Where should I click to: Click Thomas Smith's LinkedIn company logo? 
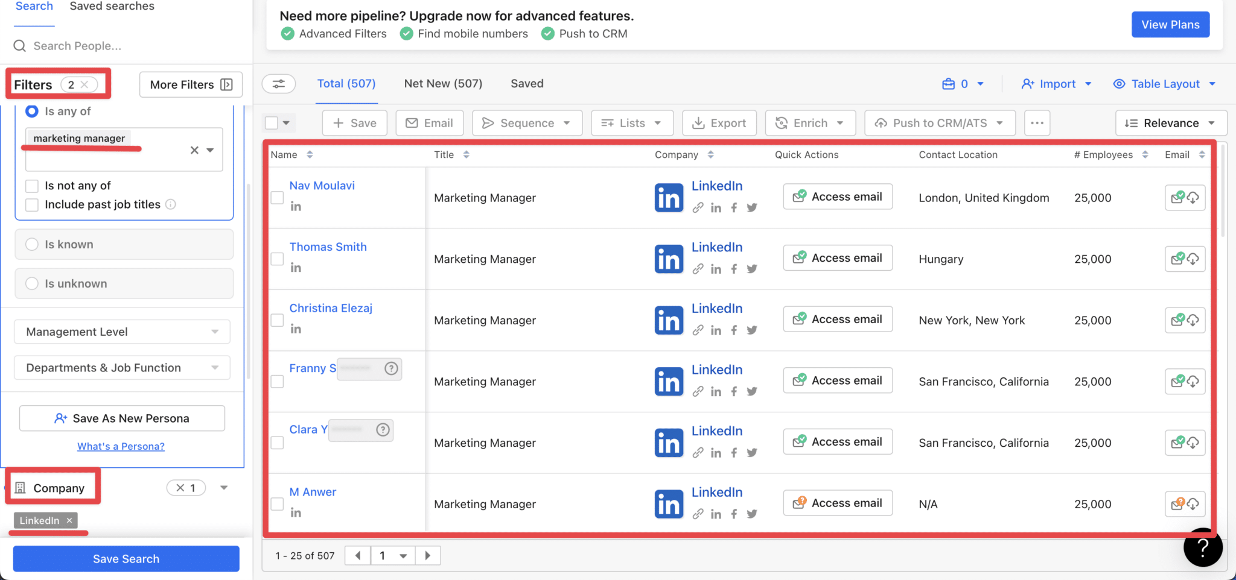(x=668, y=259)
